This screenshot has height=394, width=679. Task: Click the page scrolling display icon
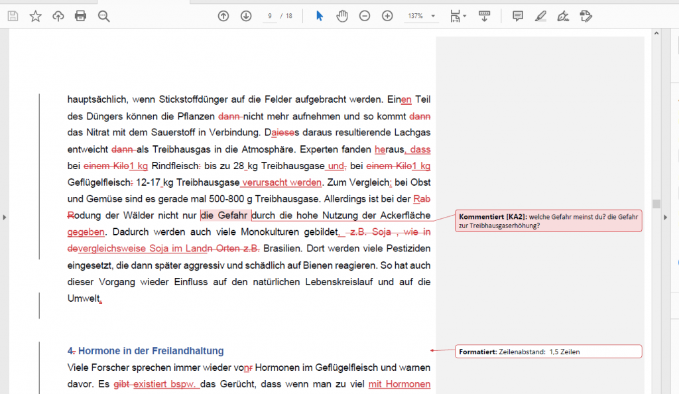485,15
